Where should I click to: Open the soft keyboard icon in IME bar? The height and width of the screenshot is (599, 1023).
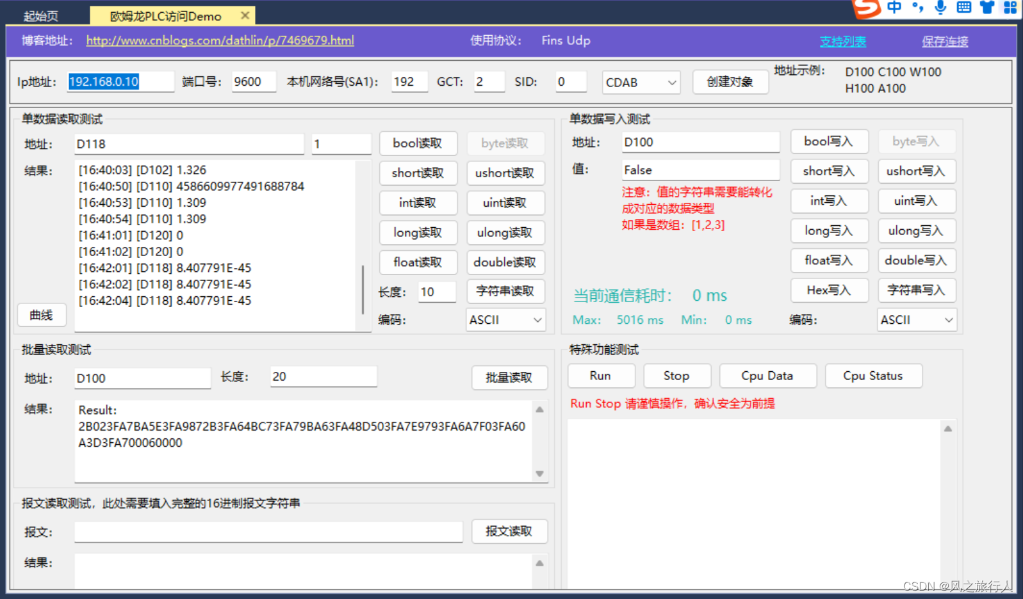pyautogui.click(x=963, y=7)
